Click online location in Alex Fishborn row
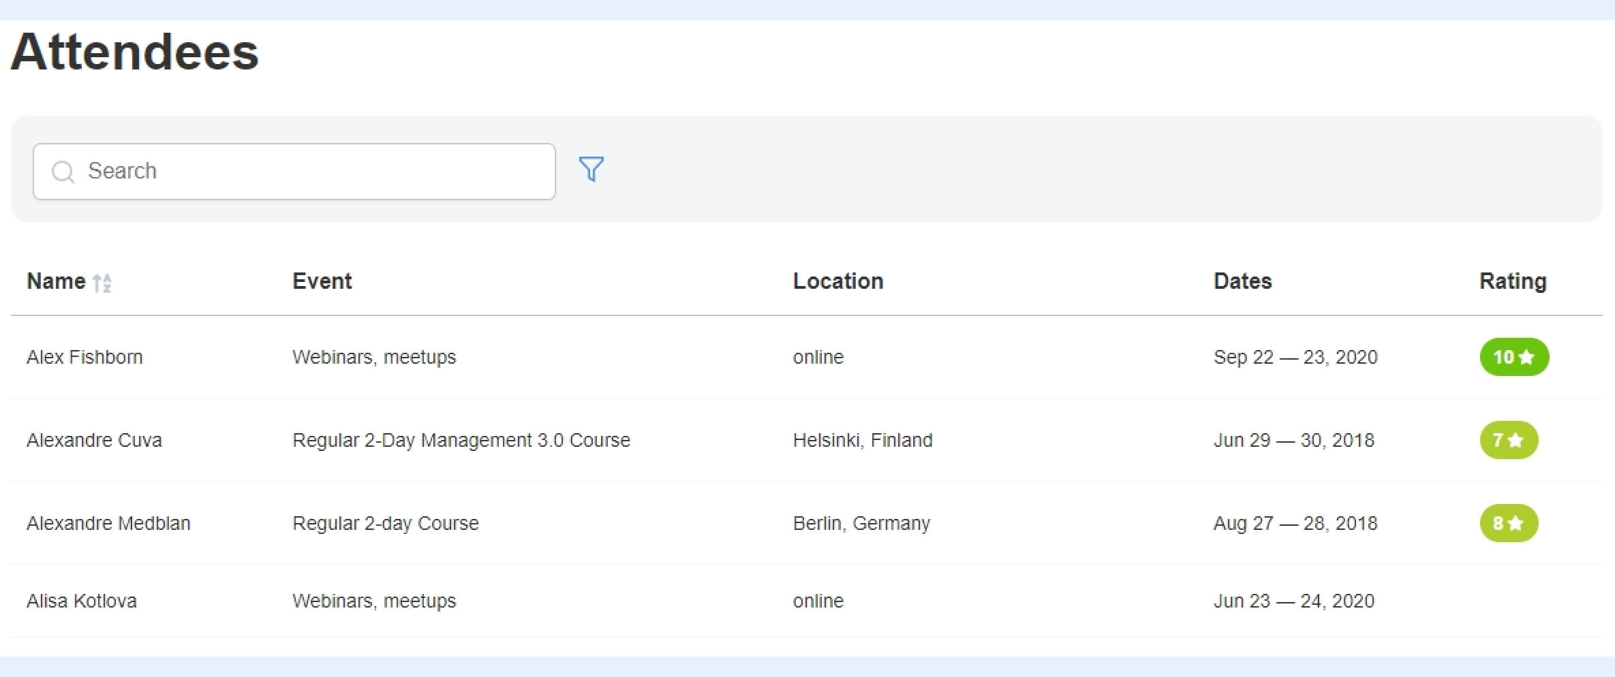 tap(818, 357)
